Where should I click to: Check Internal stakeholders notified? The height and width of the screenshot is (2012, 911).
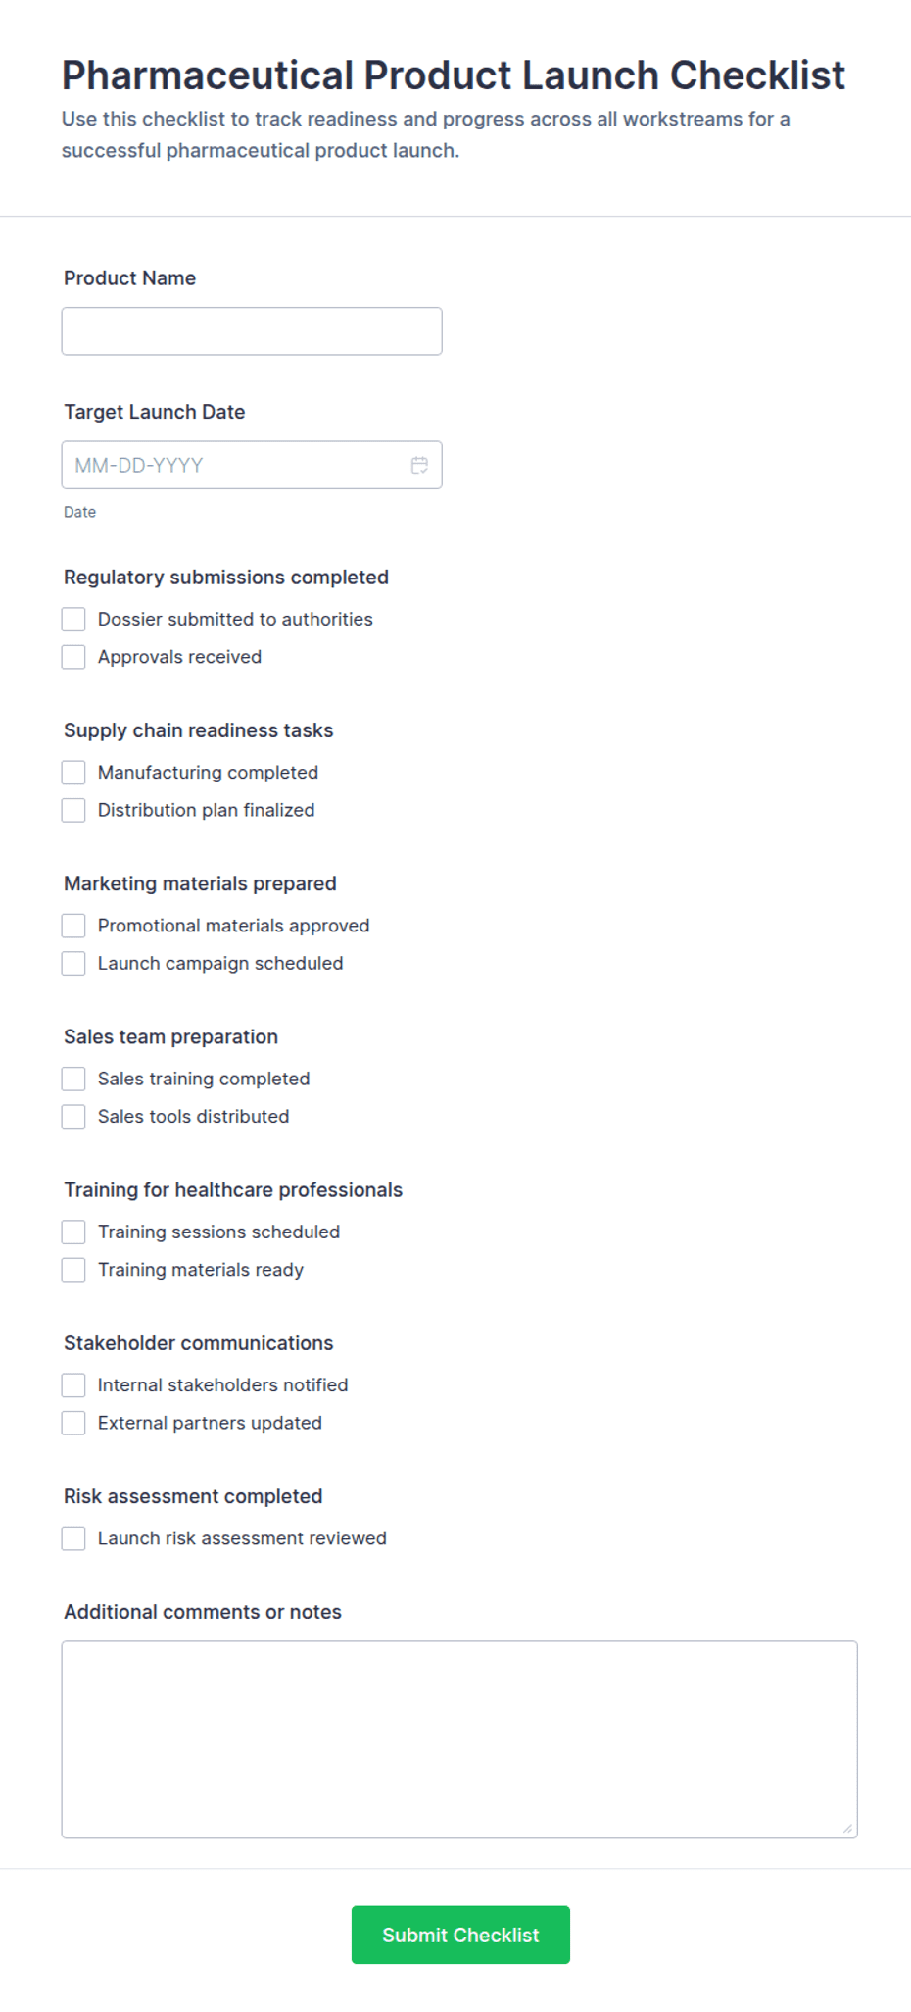pyautogui.click(x=73, y=1385)
